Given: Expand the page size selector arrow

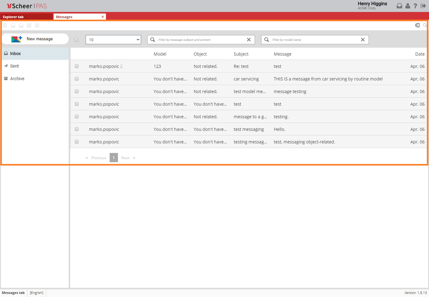Looking at the screenshot, I should point(137,39).
